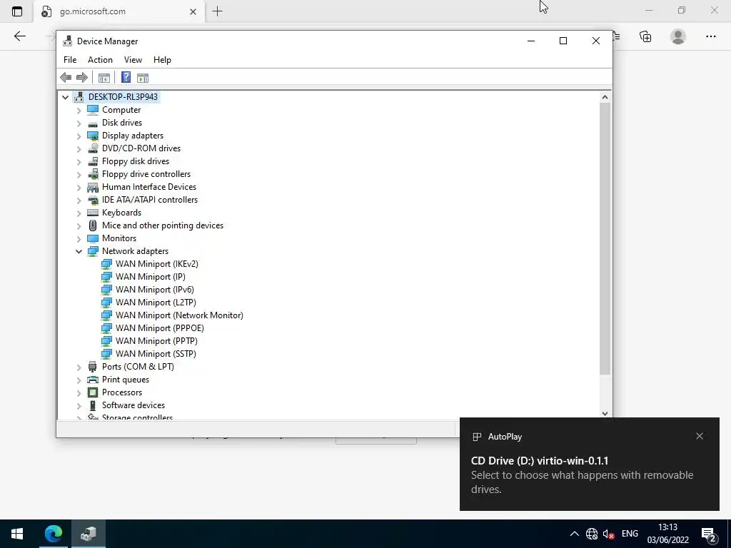Click the Back arrow in Device Manager toolbar
The width and height of the screenshot is (731, 548).
pyautogui.click(x=66, y=77)
